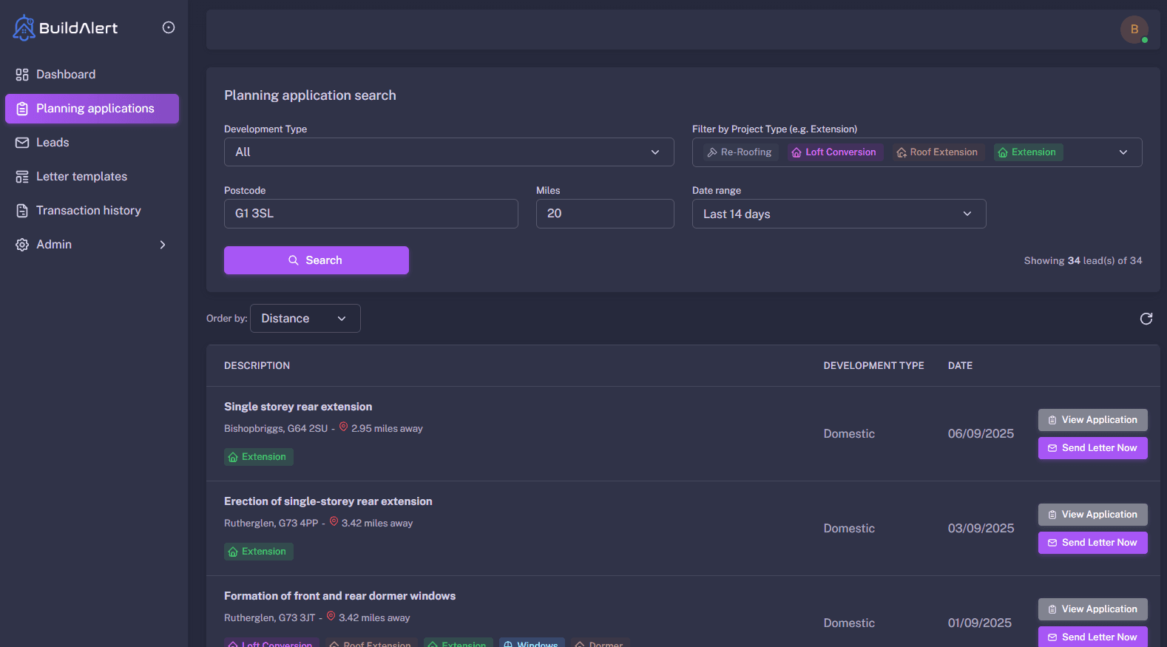Click the Admin gear icon
1167x647 pixels.
22,245
